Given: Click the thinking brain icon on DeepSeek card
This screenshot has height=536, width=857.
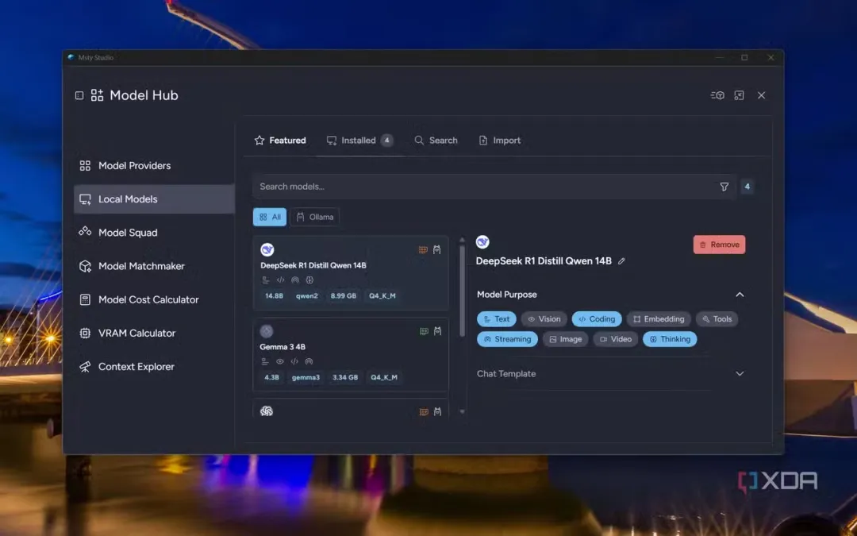Looking at the screenshot, I should coord(310,280).
